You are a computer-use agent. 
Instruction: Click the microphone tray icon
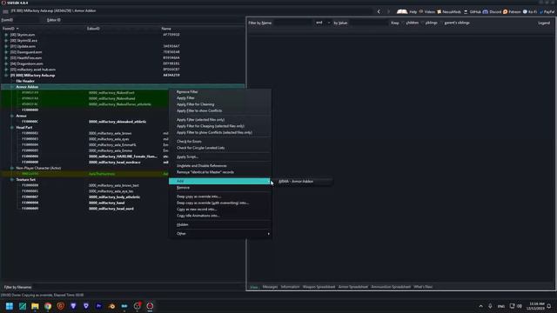[490, 306]
